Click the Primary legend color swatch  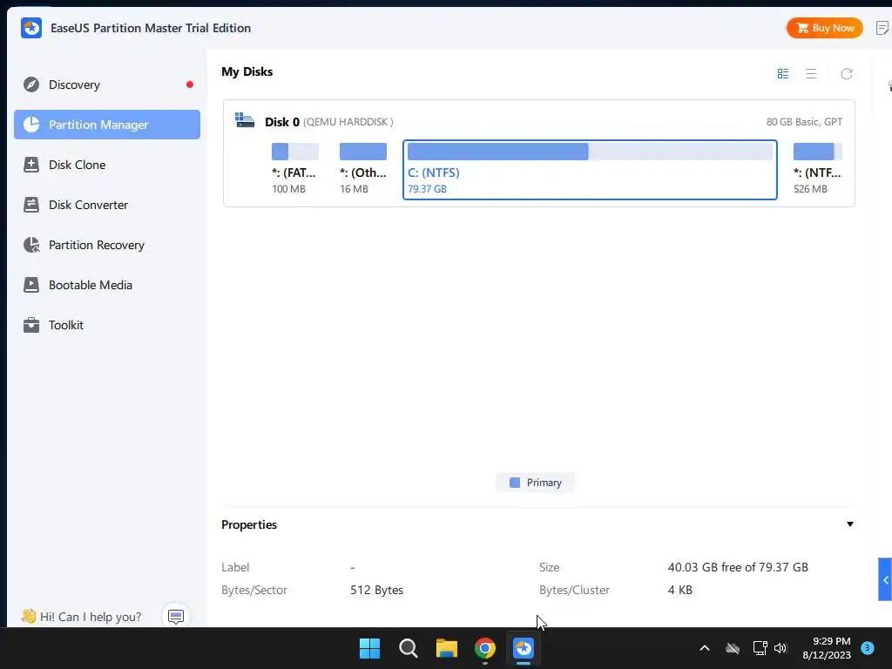(x=515, y=483)
